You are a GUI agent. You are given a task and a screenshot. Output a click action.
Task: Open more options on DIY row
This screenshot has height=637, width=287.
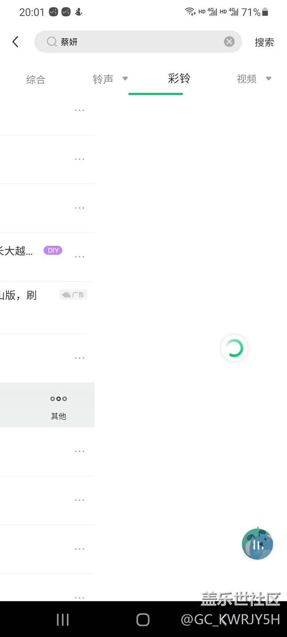[x=79, y=256]
